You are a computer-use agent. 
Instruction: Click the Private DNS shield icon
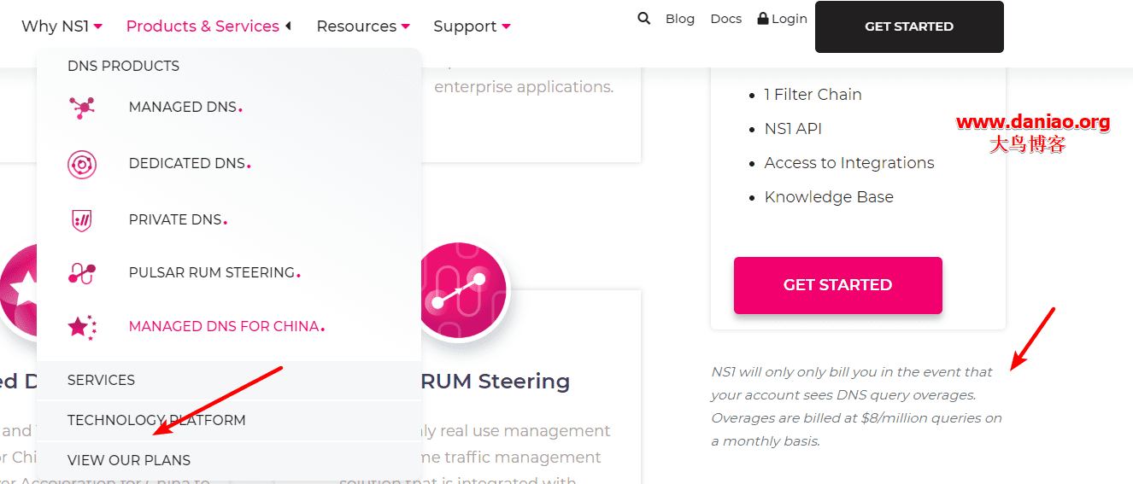(82, 220)
